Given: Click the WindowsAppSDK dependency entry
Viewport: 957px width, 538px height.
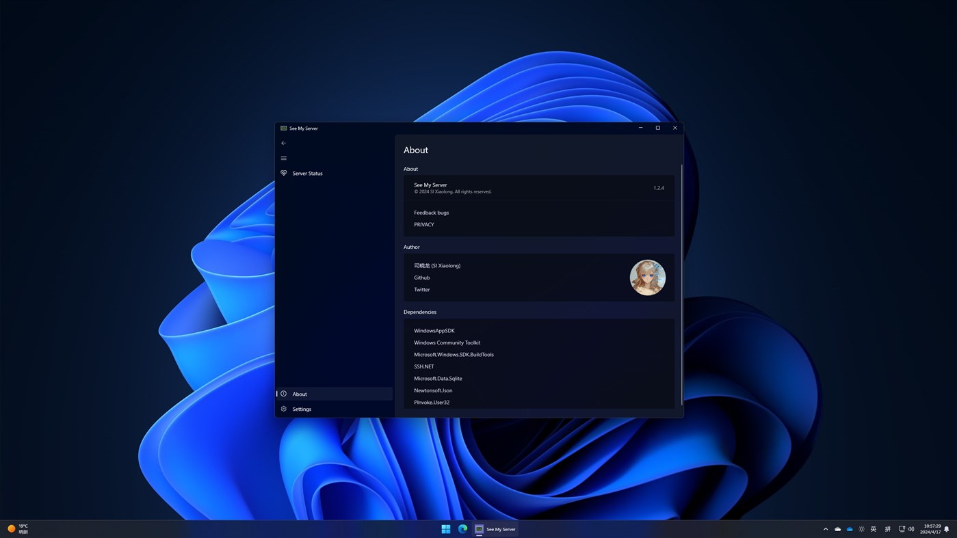Looking at the screenshot, I should tap(434, 330).
